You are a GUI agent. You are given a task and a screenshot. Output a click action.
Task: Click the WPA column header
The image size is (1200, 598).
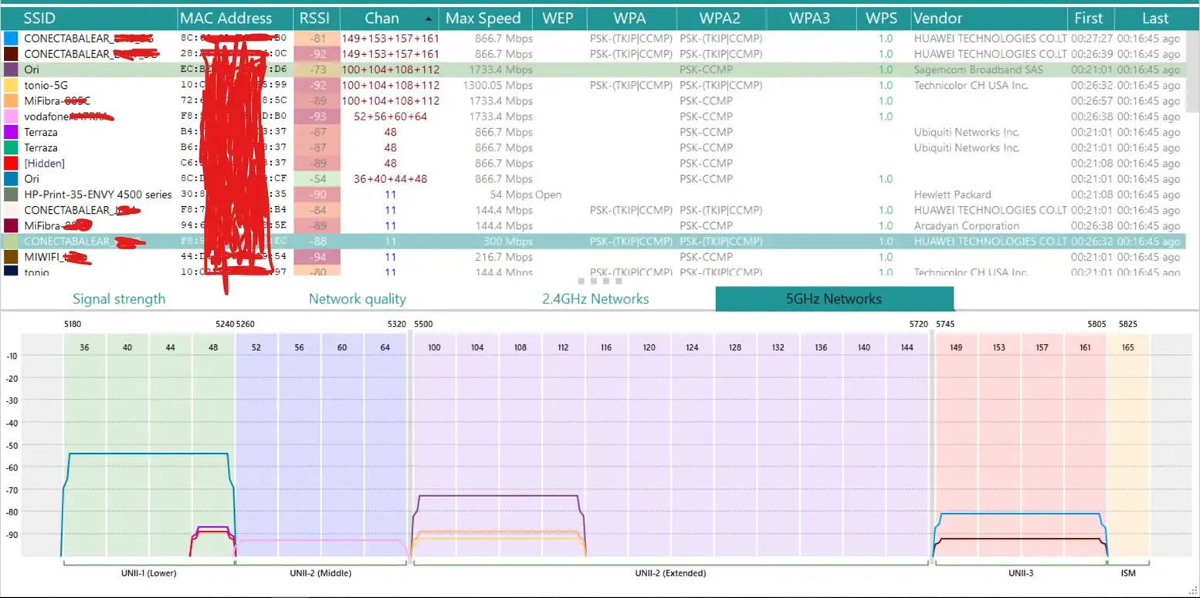(x=630, y=19)
